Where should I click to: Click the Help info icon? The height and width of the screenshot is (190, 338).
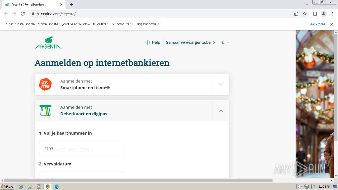148,42
